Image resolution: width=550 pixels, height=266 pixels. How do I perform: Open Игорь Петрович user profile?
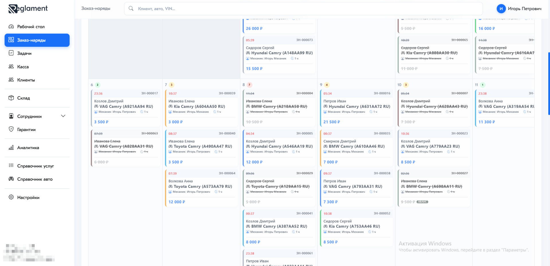pyautogui.click(x=519, y=9)
